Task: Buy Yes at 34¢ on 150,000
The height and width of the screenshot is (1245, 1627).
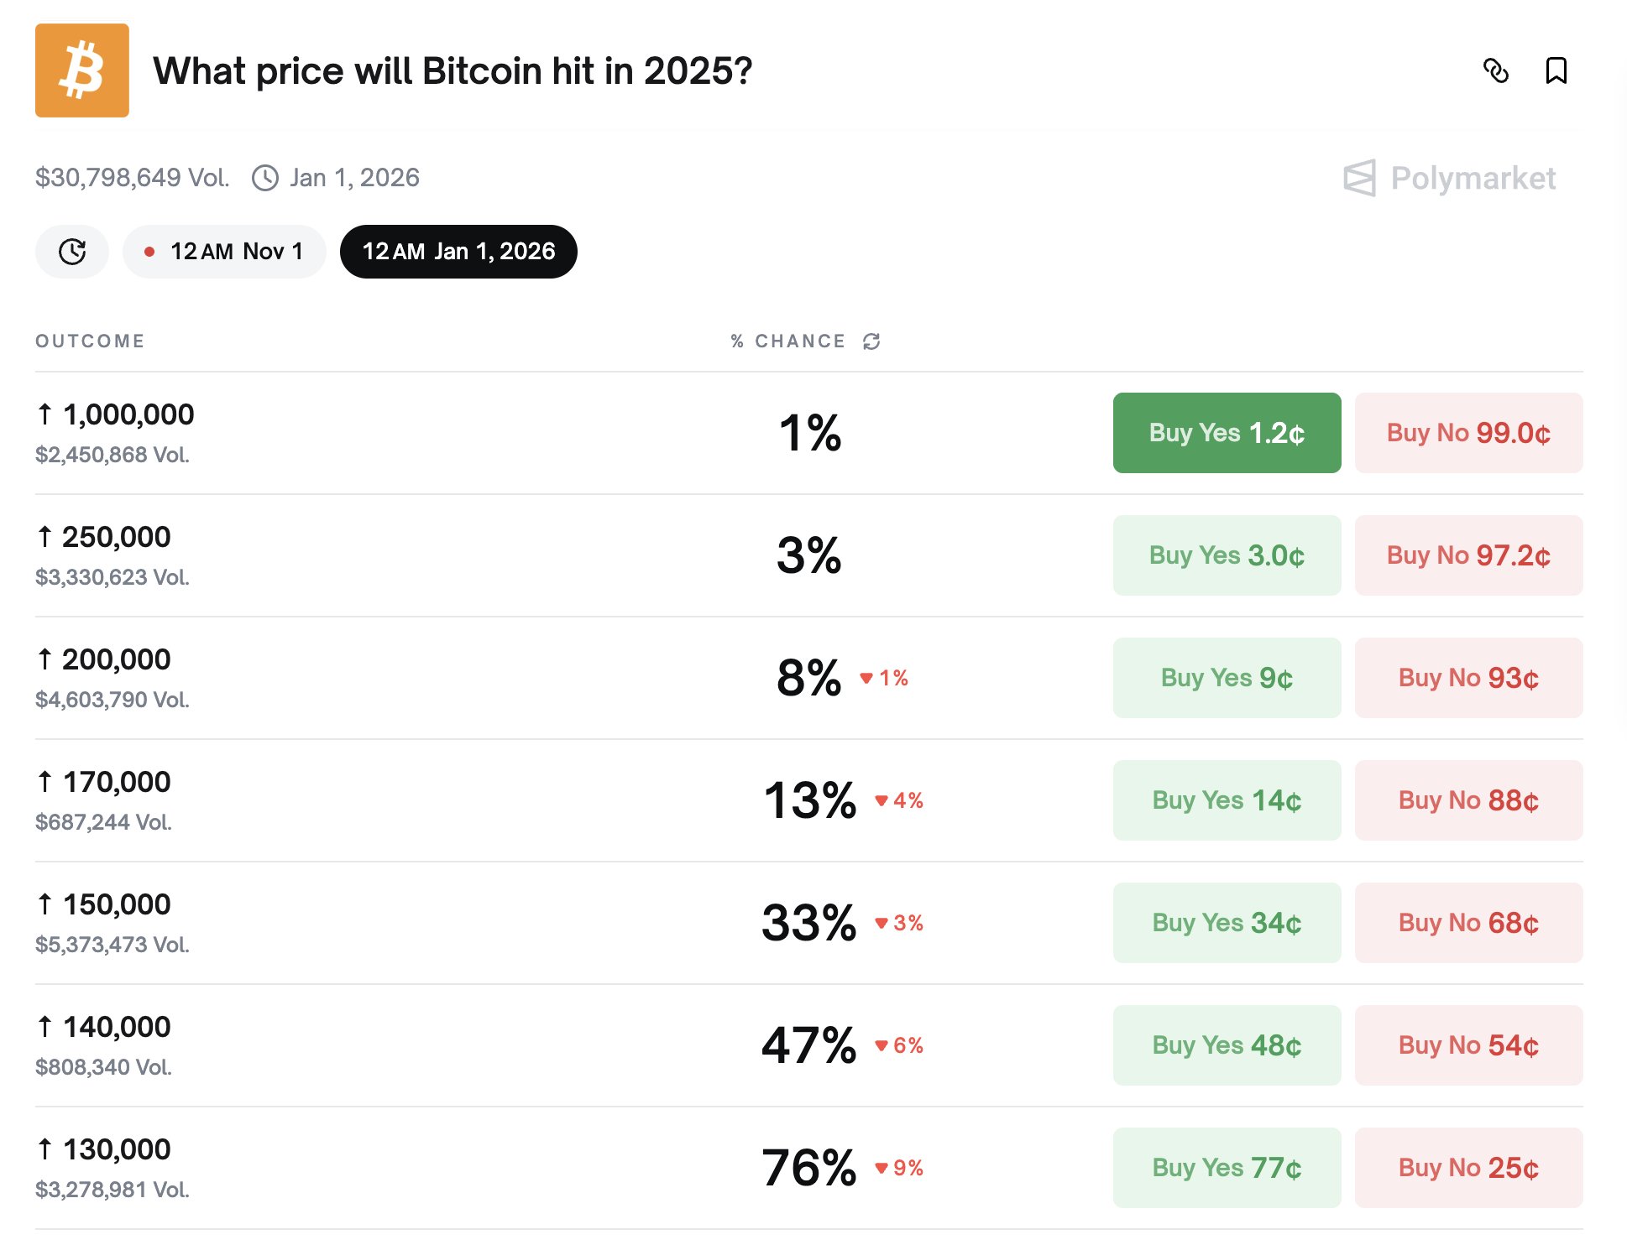Action: pos(1226,922)
